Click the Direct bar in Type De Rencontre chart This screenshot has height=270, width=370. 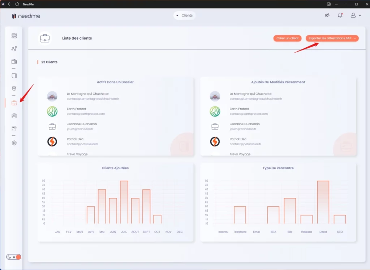[323, 202]
